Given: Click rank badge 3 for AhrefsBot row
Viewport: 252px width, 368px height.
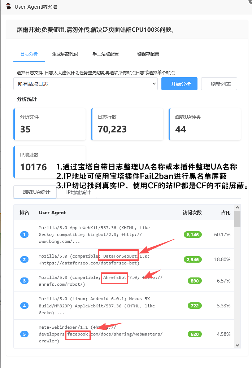Looking at the screenshot, I should coord(24,281).
